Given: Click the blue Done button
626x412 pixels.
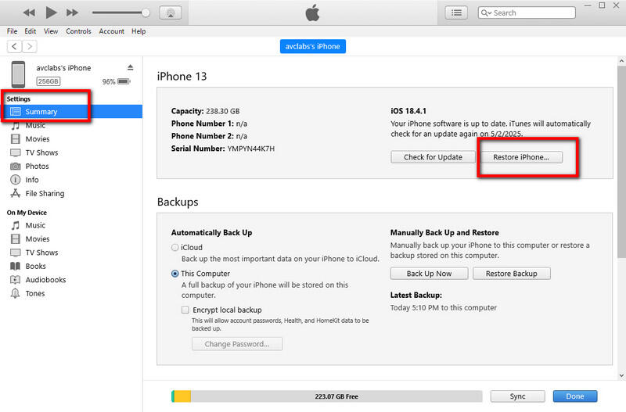Looking at the screenshot, I should click(x=575, y=396).
